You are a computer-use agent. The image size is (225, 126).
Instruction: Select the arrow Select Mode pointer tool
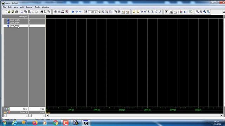167,12
